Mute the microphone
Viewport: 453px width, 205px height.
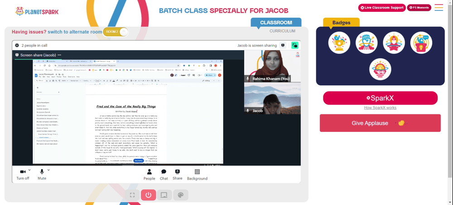click(x=42, y=174)
